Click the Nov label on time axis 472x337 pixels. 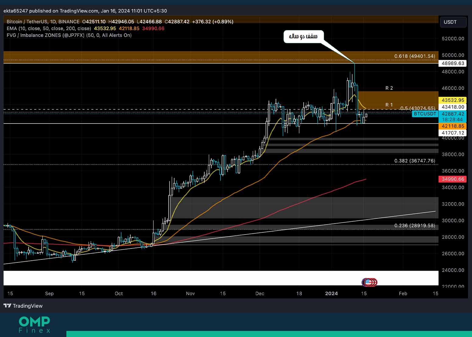pos(190,294)
